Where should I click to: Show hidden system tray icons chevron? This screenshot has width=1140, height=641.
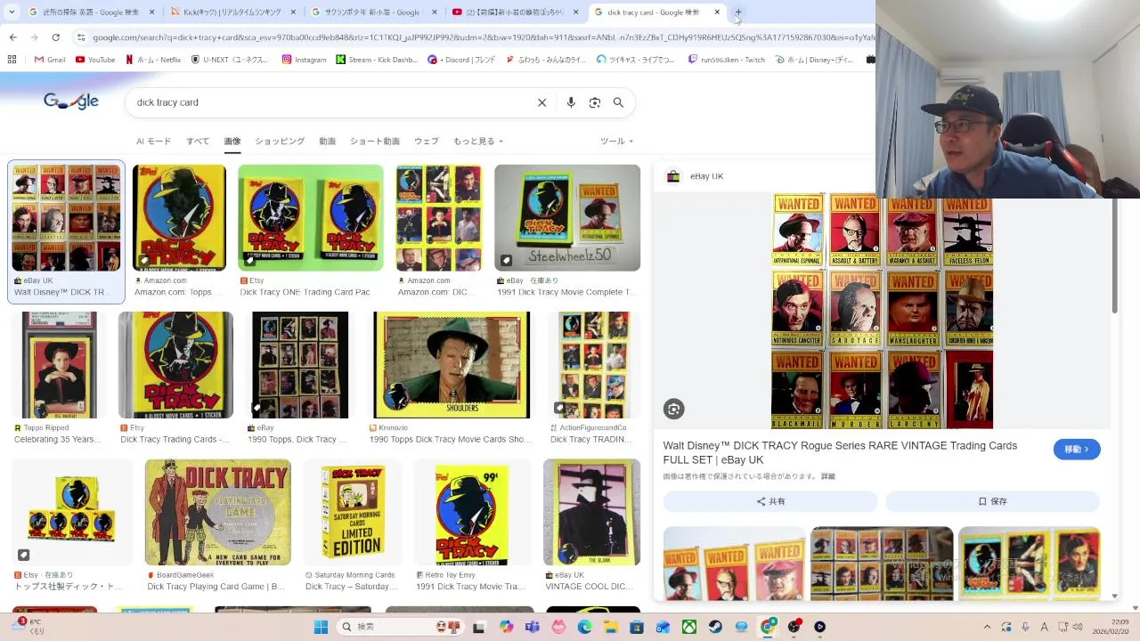coord(986,627)
